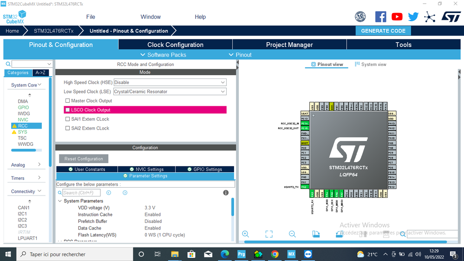The height and width of the screenshot is (261, 464).
Task: Show parameter info with the i icon
Action: coord(226,193)
